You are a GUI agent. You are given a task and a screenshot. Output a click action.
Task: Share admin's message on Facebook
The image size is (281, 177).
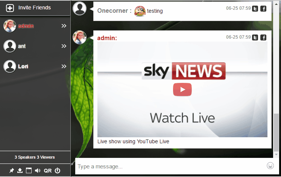263,37
